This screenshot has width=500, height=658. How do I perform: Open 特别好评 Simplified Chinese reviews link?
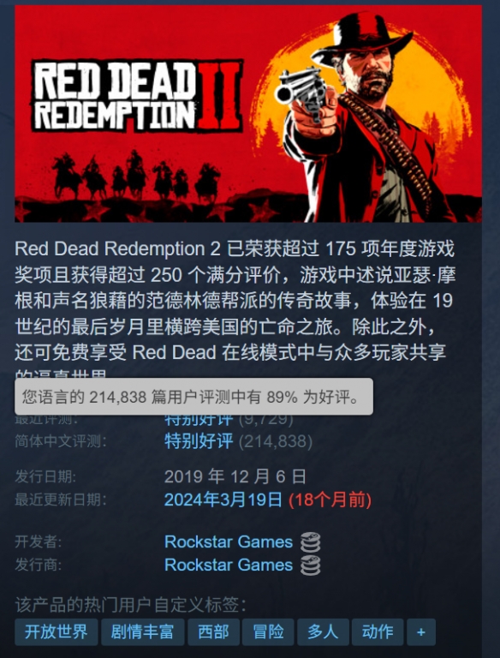tap(199, 441)
